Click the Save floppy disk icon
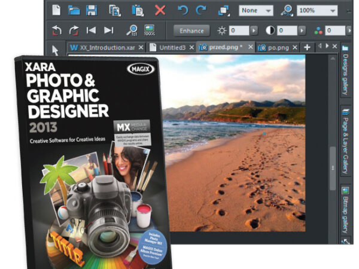The height and width of the screenshot is (269, 359). (92, 10)
